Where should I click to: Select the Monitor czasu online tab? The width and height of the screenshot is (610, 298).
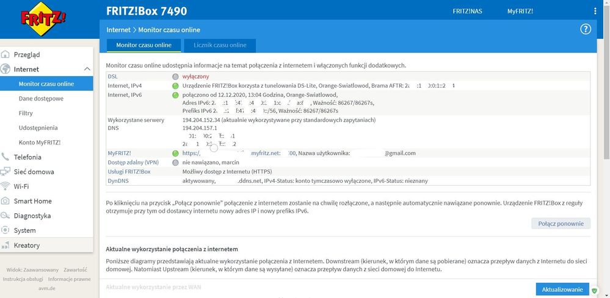click(144, 45)
